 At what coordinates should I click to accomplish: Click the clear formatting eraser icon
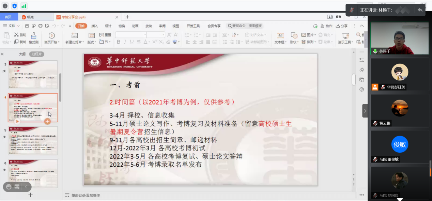(x=168, y=42)
